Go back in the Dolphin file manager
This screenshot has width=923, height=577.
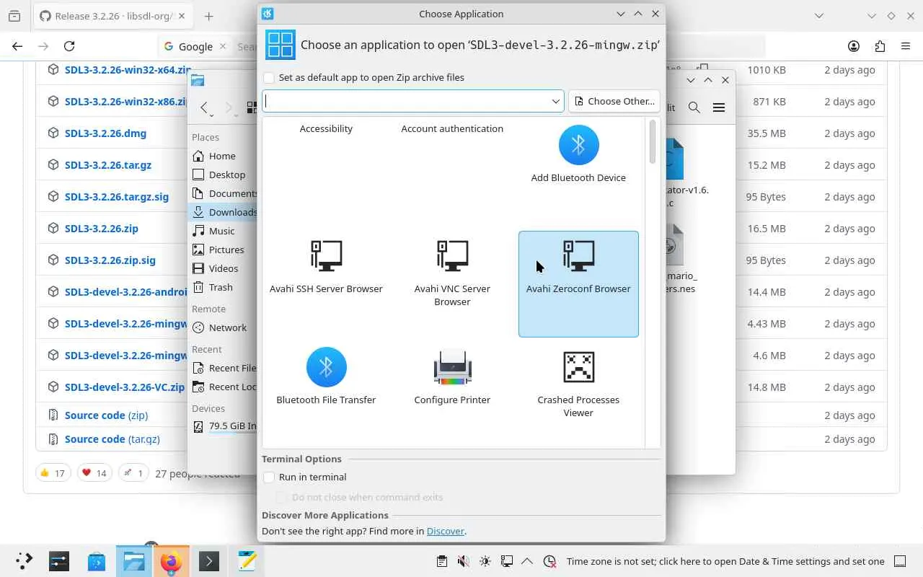coord(205,107)
